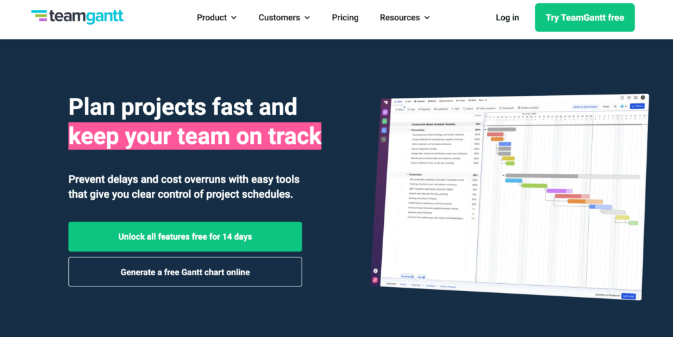673x337 pixels.
Task: Click the user avatar in the app's top-right corner
Action: pyautogui.click(x=643, y=97)
